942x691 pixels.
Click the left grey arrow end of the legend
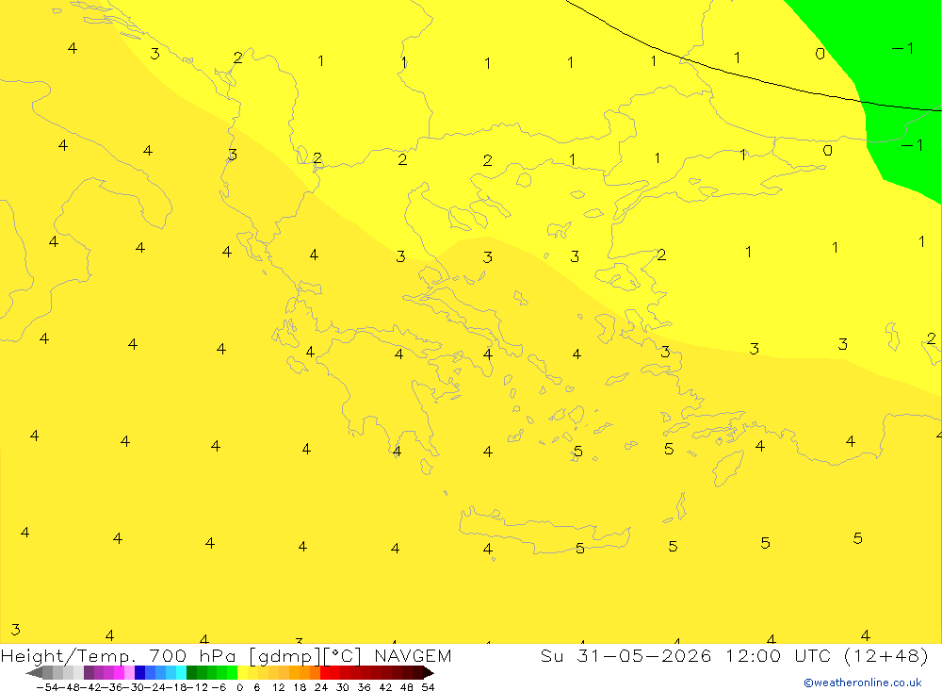[x=34, y=673]
